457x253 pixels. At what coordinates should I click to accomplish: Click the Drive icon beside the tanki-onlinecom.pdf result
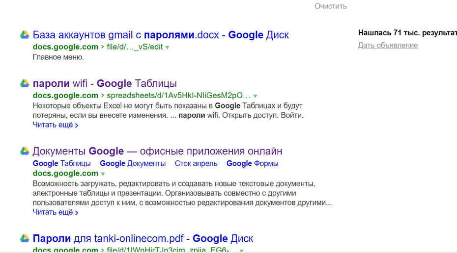tap(25, 238)
